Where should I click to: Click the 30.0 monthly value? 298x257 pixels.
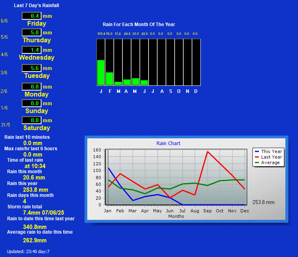pyautogui.click(x=136, y=34)
